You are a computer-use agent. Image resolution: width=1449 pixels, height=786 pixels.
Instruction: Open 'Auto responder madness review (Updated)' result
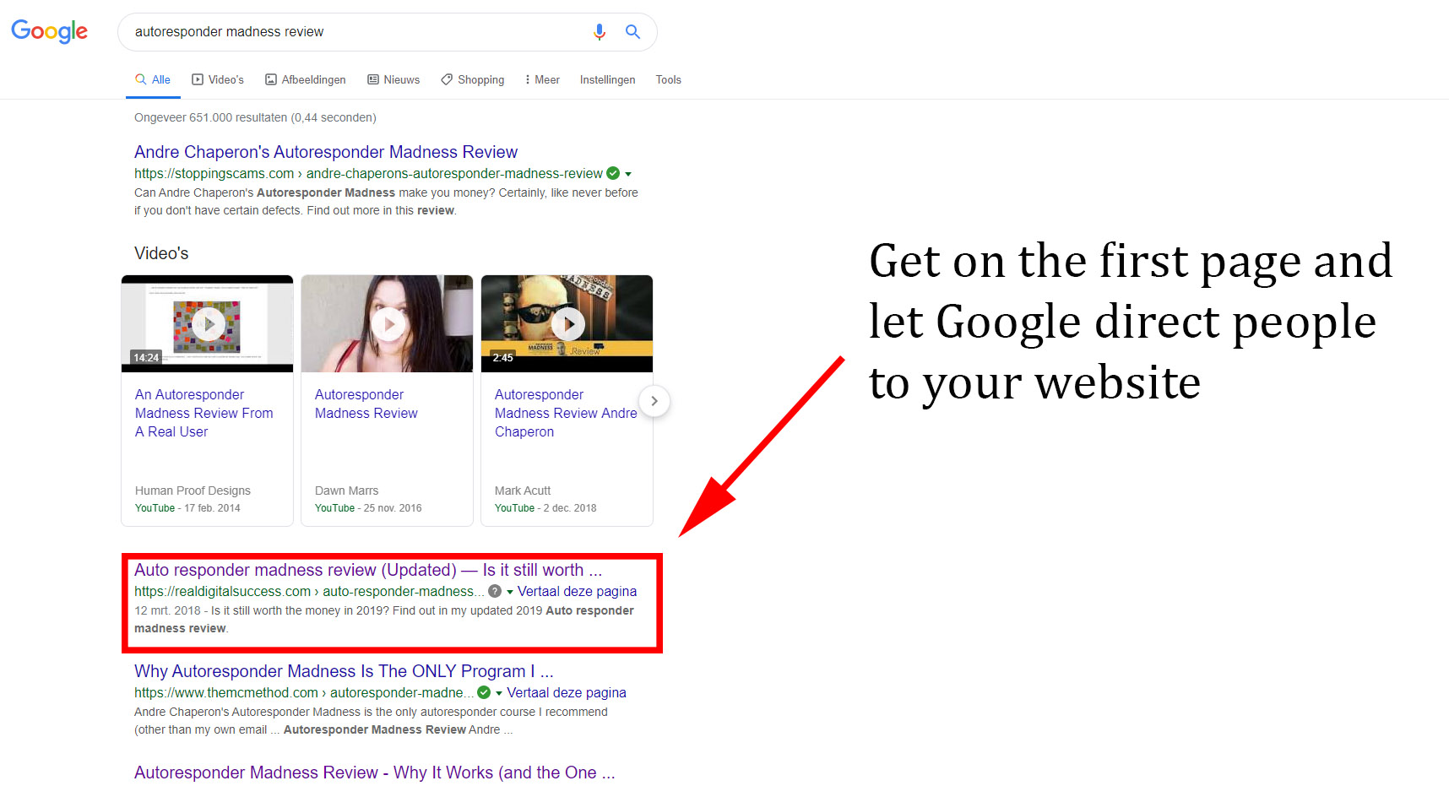pos(368,570)
